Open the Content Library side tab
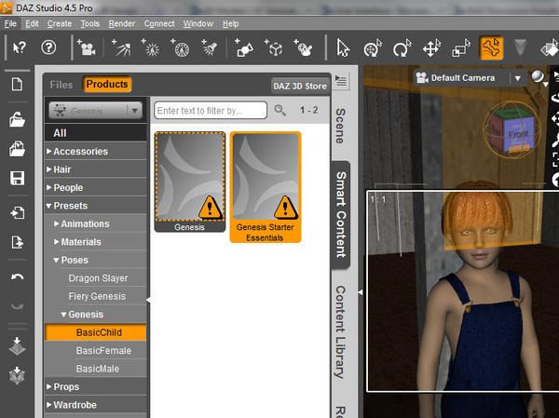The width and height of the screenshot is (559, 418). [340, 331]
